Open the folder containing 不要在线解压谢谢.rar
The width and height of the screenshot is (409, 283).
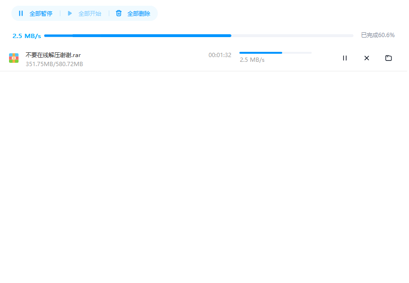tap(389, 58)
